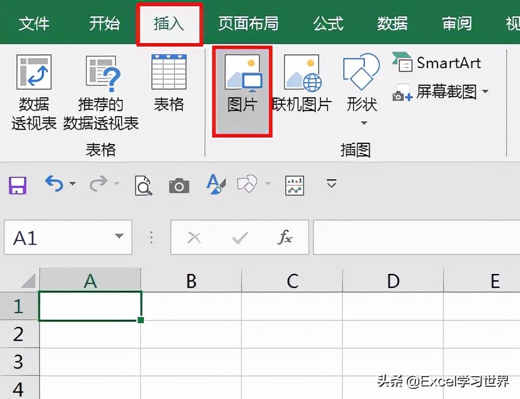Select row 4 header
520x399 pixels.
click(x=19, y=388)
